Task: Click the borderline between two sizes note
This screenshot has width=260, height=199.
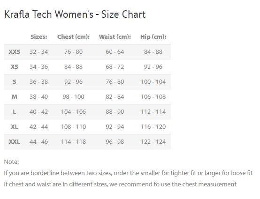Action: tap(128, 173)
